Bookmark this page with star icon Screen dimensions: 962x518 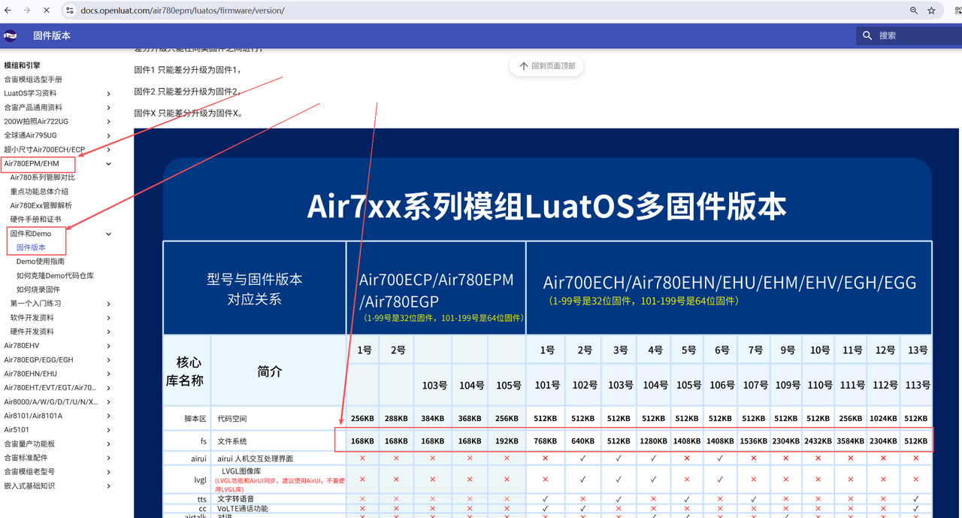pos(932,11)
